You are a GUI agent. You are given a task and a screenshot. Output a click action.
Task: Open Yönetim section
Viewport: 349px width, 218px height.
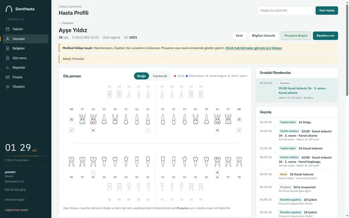click(26, 87)
